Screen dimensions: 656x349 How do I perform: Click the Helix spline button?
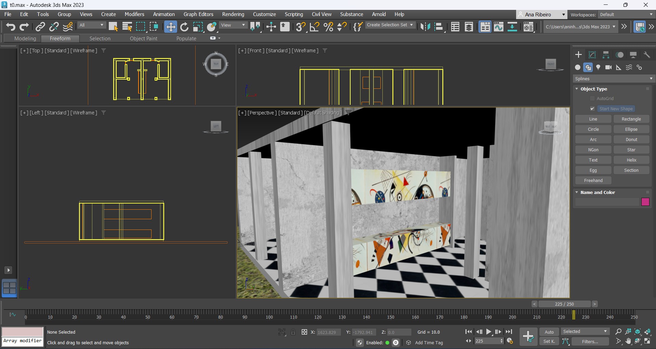(631, 160)
